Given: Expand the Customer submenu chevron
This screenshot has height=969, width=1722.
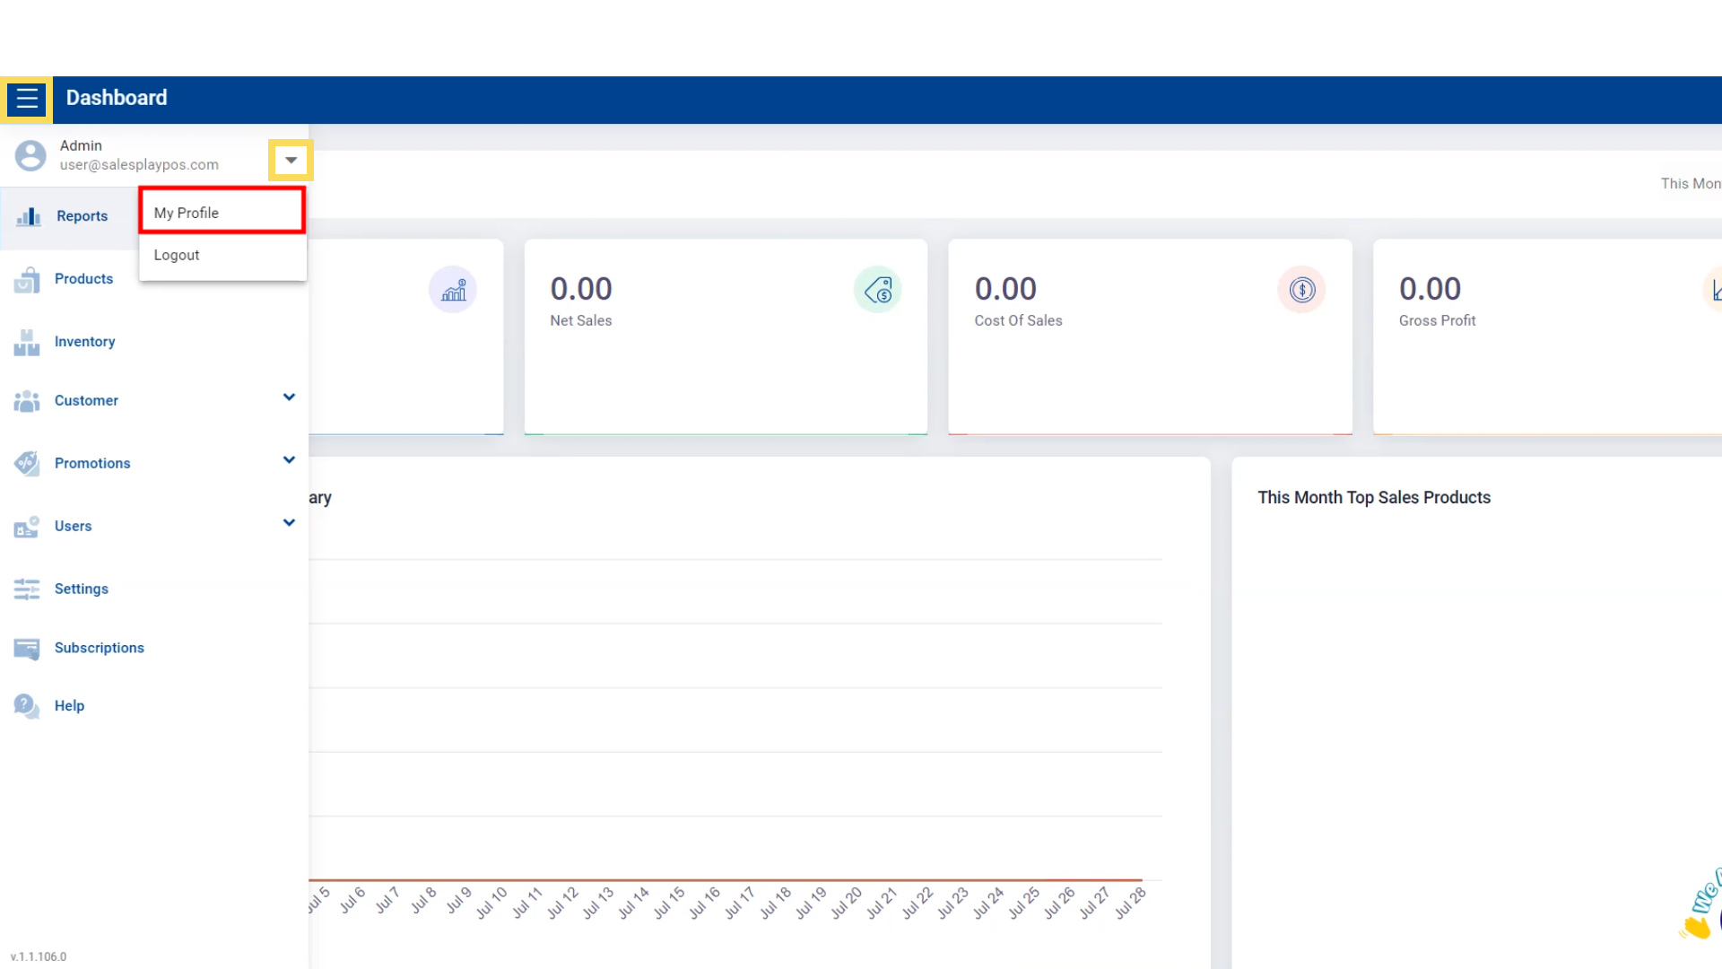Looking at the screenshot, I should tap(289, 397).
